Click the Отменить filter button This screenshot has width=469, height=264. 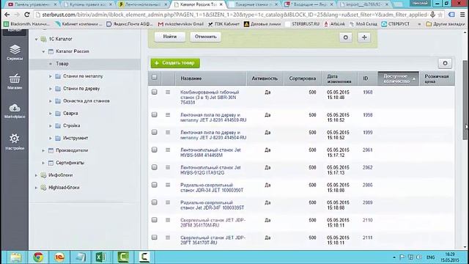coord(205,37)
